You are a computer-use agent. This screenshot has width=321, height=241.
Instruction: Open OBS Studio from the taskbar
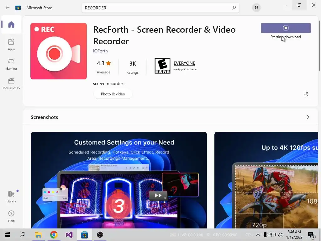pos(100,235)
